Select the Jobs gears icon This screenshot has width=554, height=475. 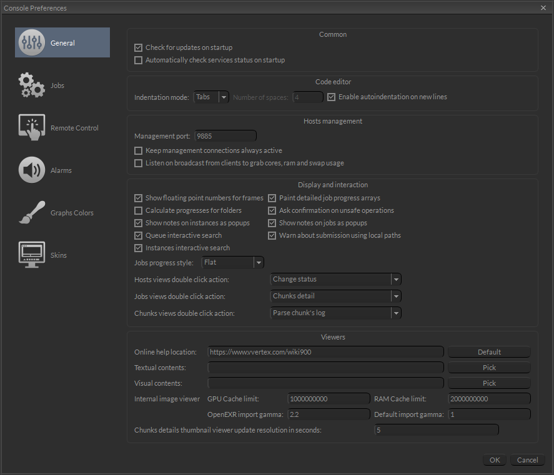click(x=31, y=85)
